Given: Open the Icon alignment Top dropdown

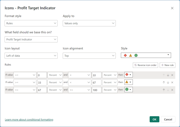Looking at the screenshot, I should click(89, 56).
